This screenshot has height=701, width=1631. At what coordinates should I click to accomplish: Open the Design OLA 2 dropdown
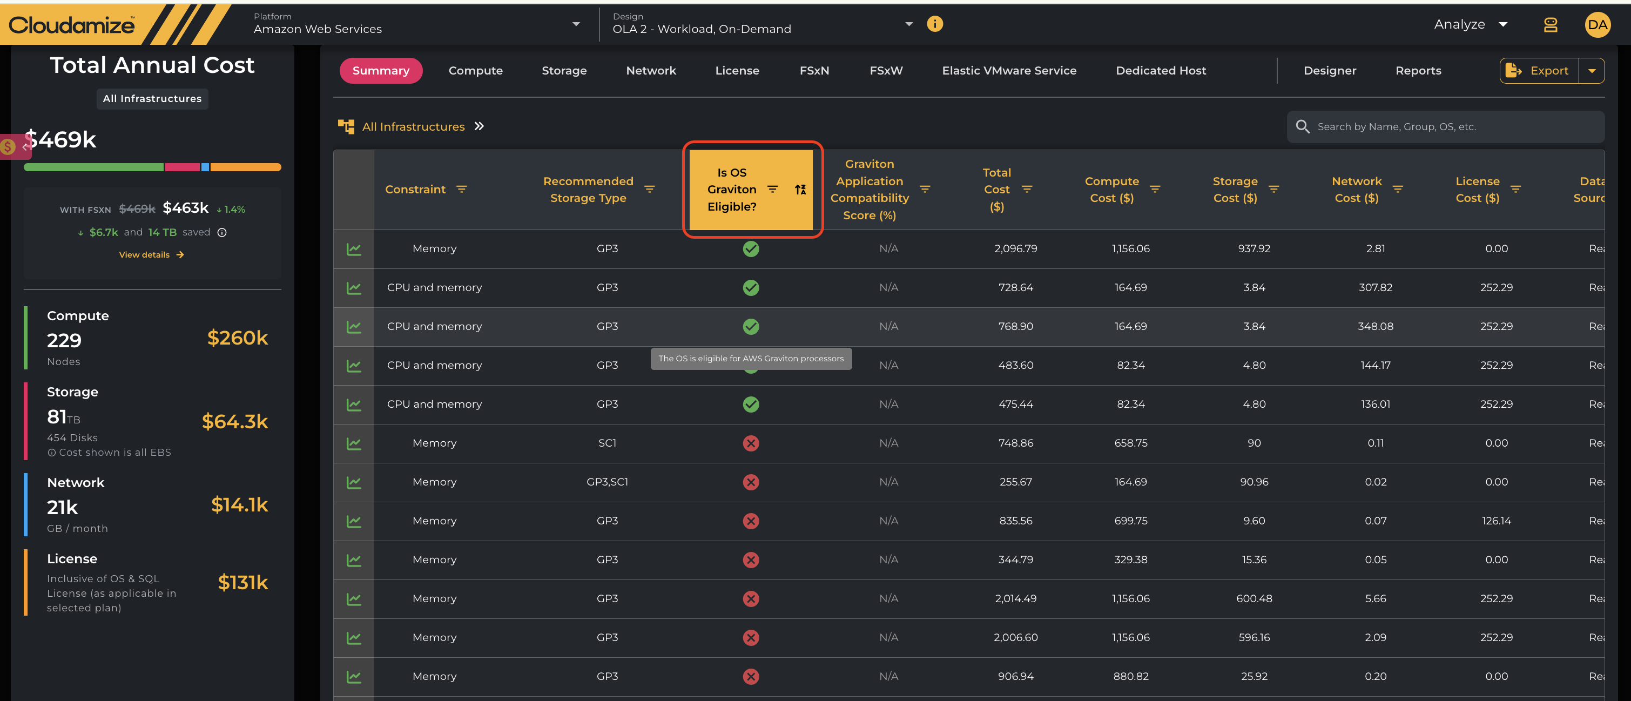point(763,24)
